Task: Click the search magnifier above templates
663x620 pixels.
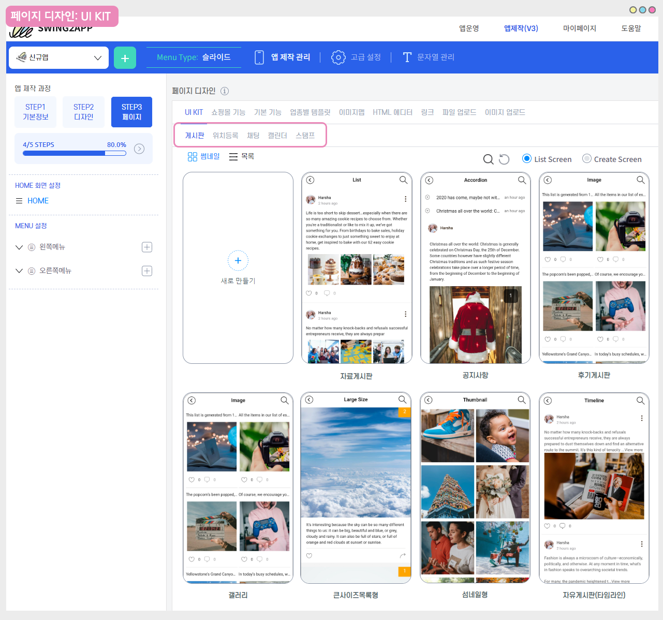Action: point(488,159)
